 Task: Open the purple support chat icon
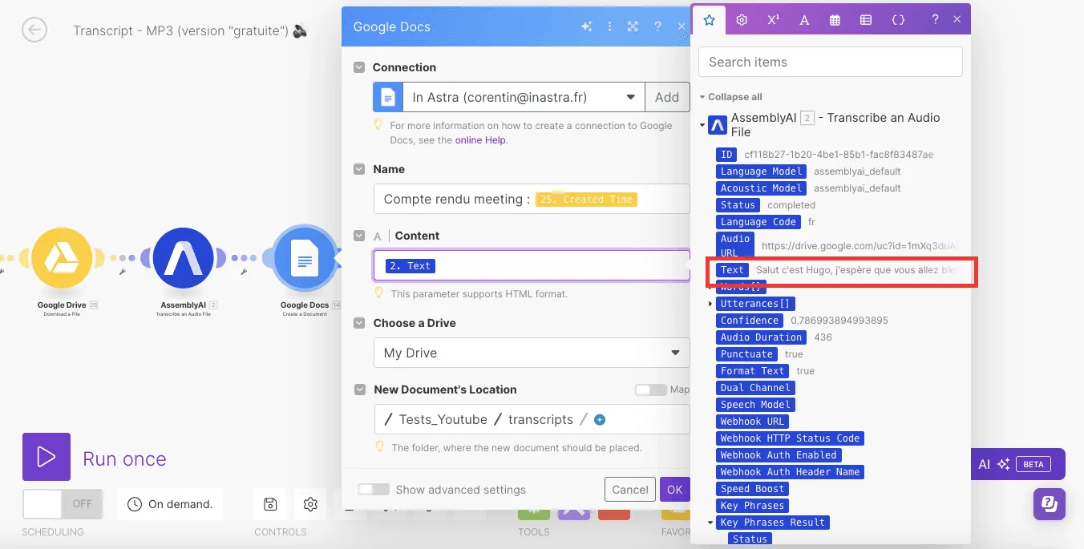pyautogui.click(x=1050, y=504)
